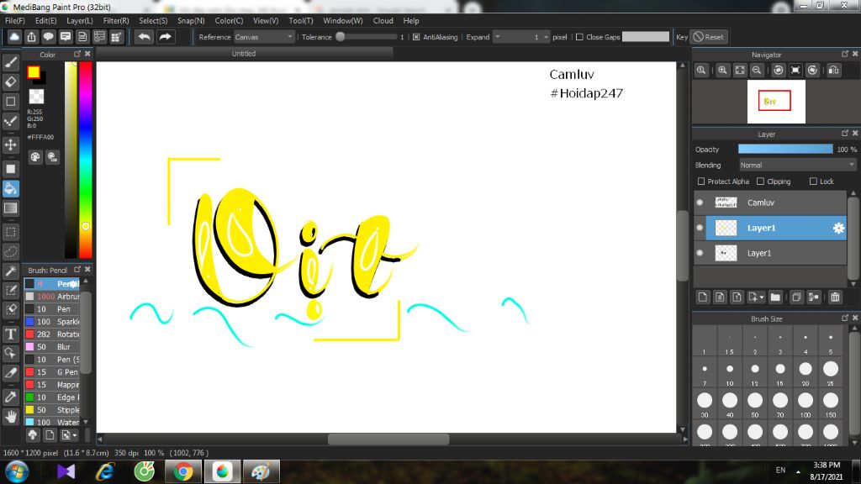Toggle visibility of bottom Layer1
Screen dimensions: 861x484
tap(700, 253)
